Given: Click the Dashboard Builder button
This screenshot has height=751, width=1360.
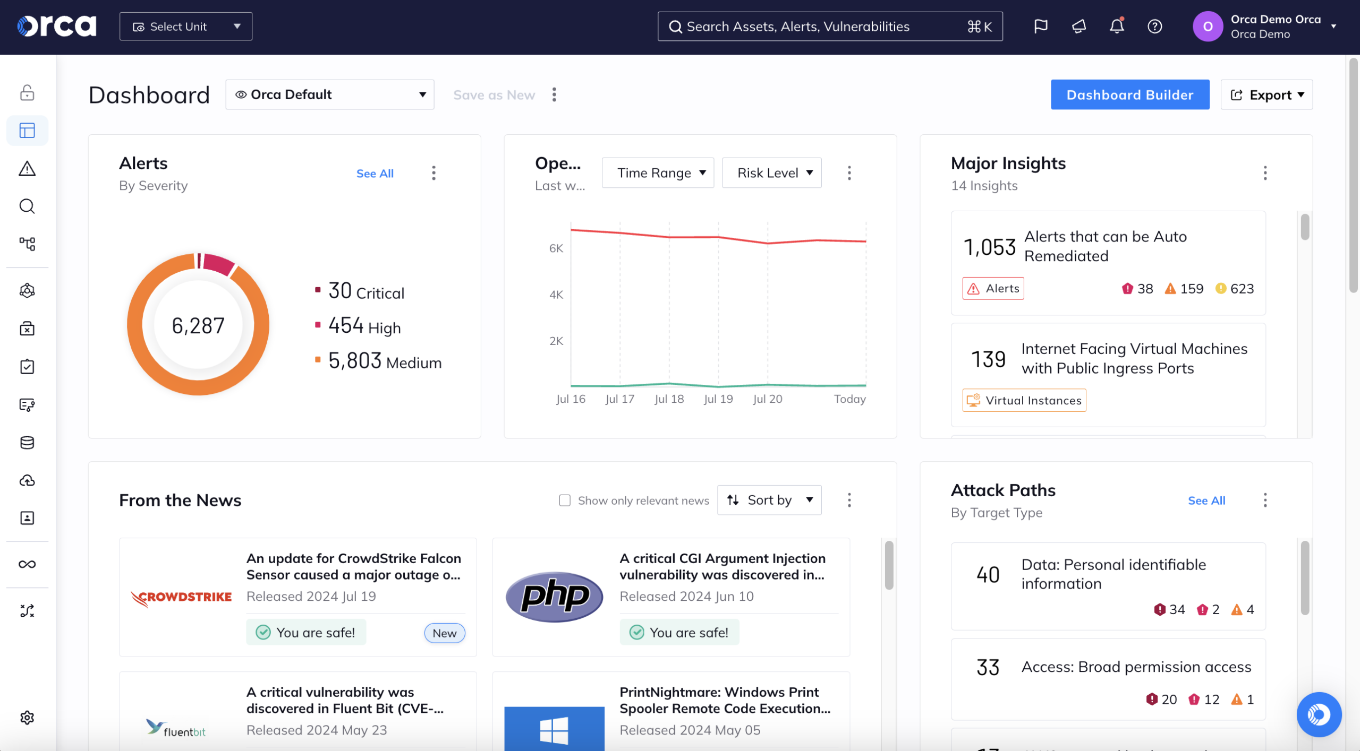Looking at the screenshot, I should click(1129, 94).
